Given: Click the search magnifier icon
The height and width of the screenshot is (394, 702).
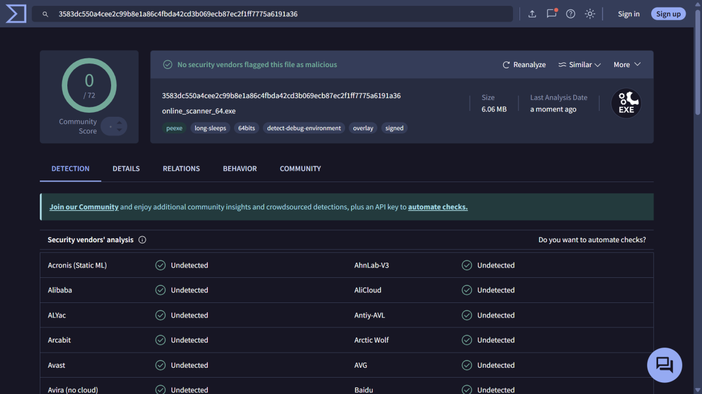Looking at the screenshot, I should (45, 13).
